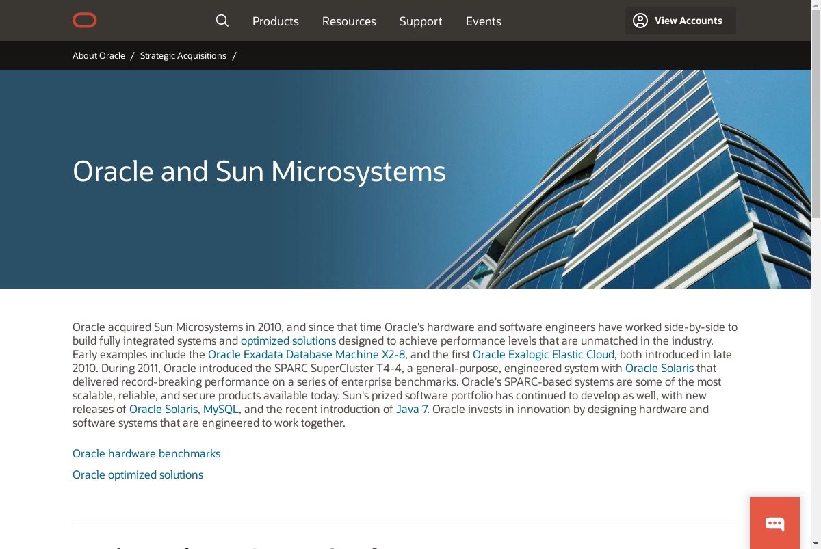Open the Resources menu
This screenshot has height=549, width=821.
(349, 21)
